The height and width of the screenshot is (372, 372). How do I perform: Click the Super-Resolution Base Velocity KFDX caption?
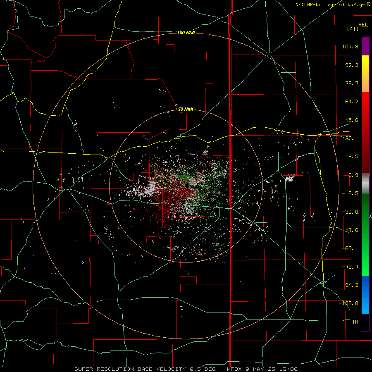click(x=186, y=369)
